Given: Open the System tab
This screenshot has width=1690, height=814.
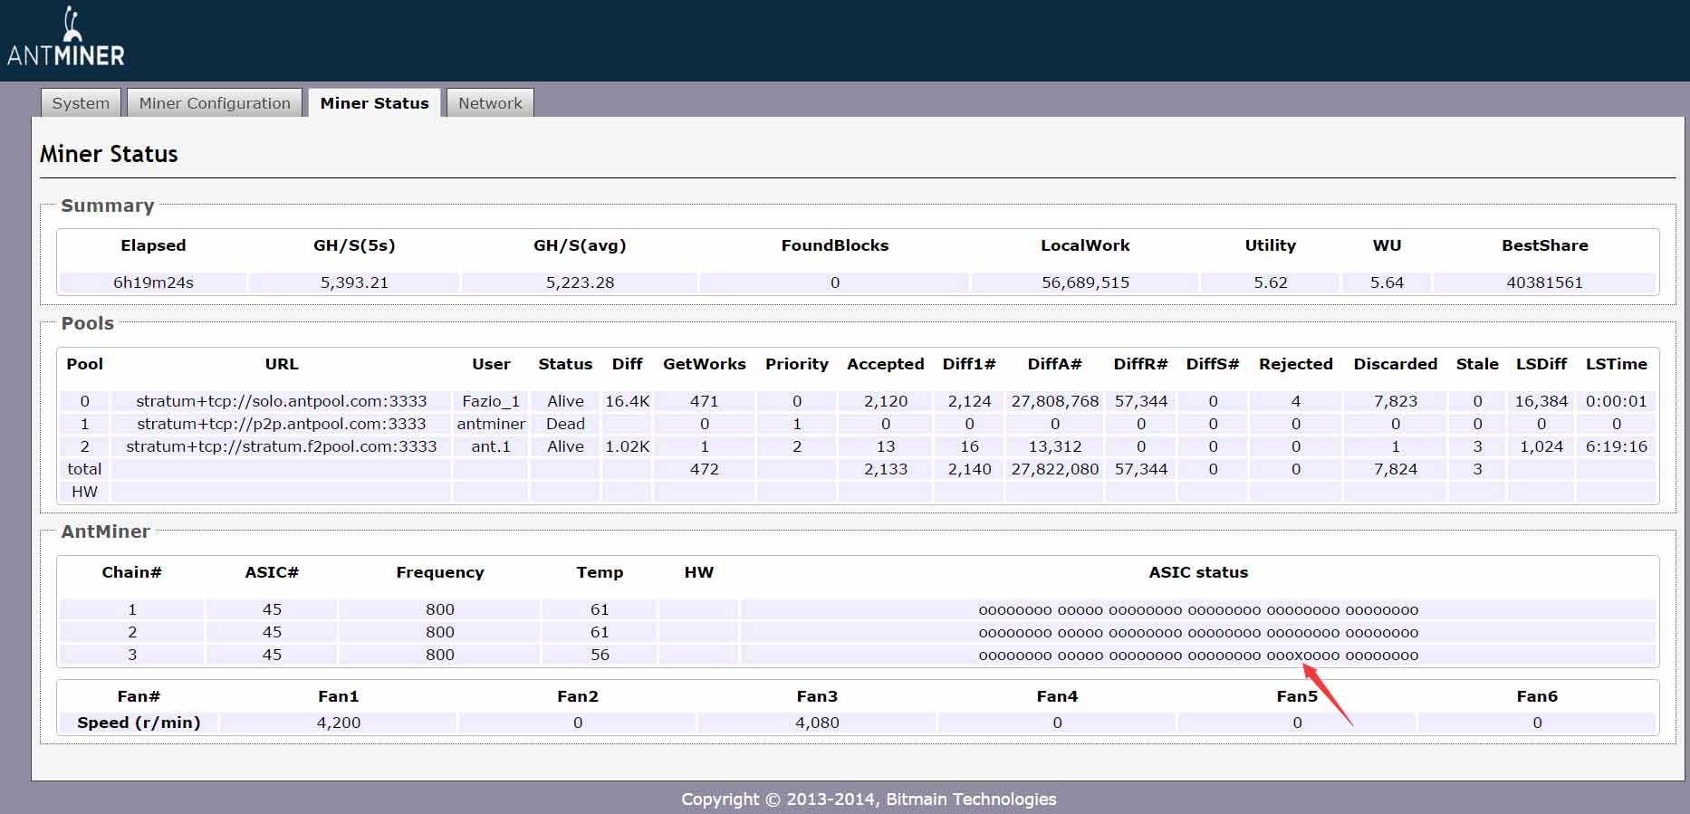Looking at the screenshot, I should point(81,103).
